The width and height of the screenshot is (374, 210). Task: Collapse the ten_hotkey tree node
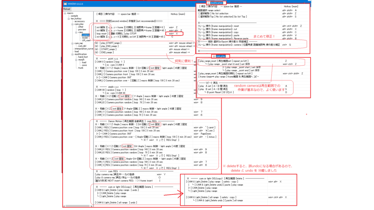(69, 19)
